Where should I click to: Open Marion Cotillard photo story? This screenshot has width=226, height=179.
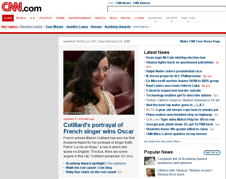tap(99, 83)
